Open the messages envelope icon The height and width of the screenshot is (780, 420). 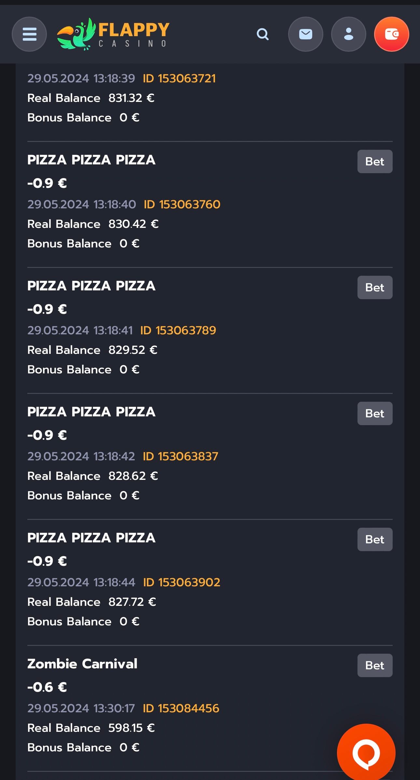point(305,34)
